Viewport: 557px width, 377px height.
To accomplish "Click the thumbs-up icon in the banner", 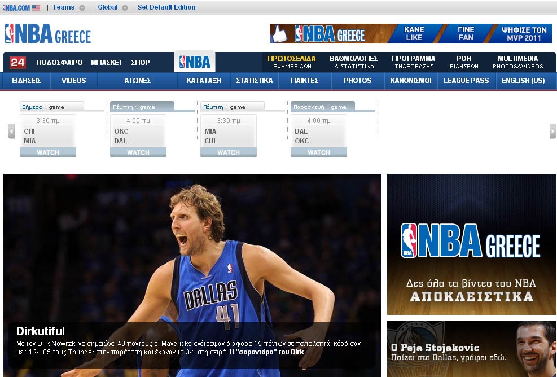I will (x=279, y=34).
